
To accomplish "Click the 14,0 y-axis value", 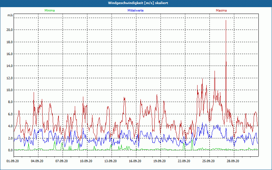I will pos(10,66).
